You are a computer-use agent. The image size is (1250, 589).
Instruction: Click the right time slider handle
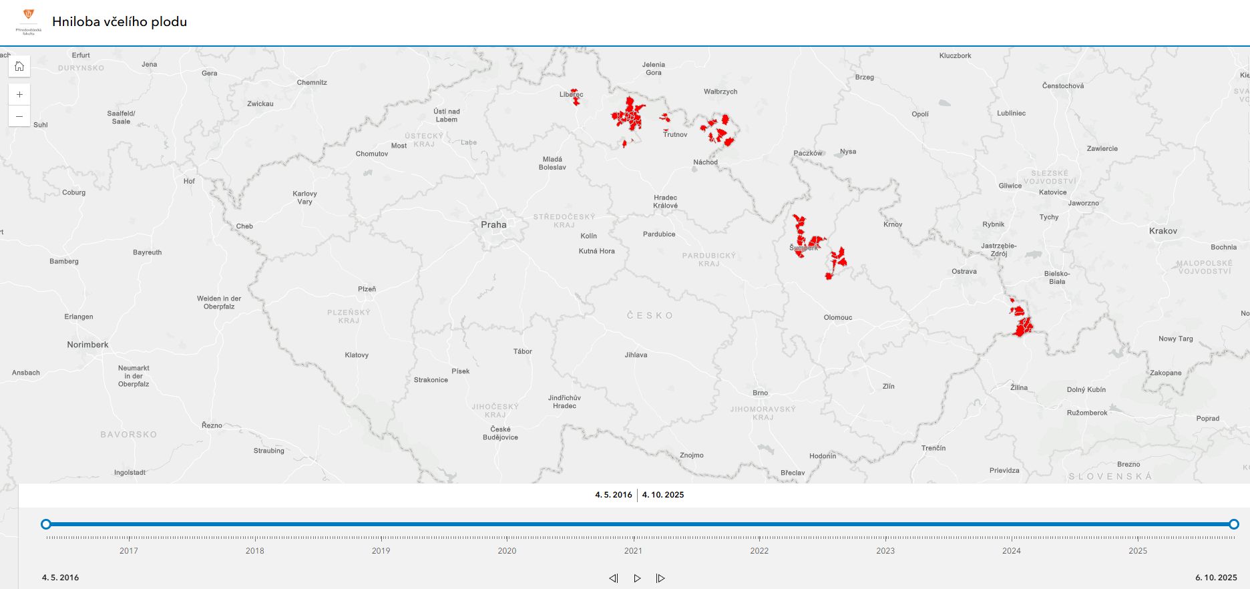pyautogui.click(x=1234, y=524)
